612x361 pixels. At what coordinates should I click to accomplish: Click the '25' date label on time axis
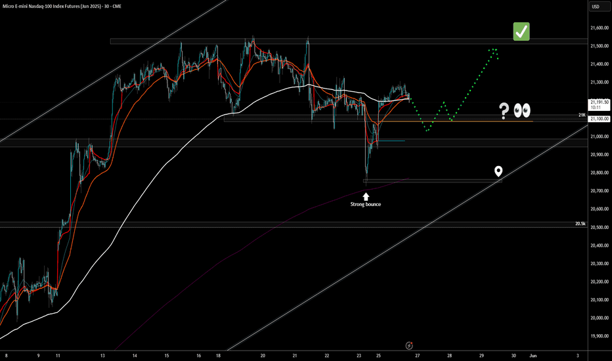coord(379,356)
